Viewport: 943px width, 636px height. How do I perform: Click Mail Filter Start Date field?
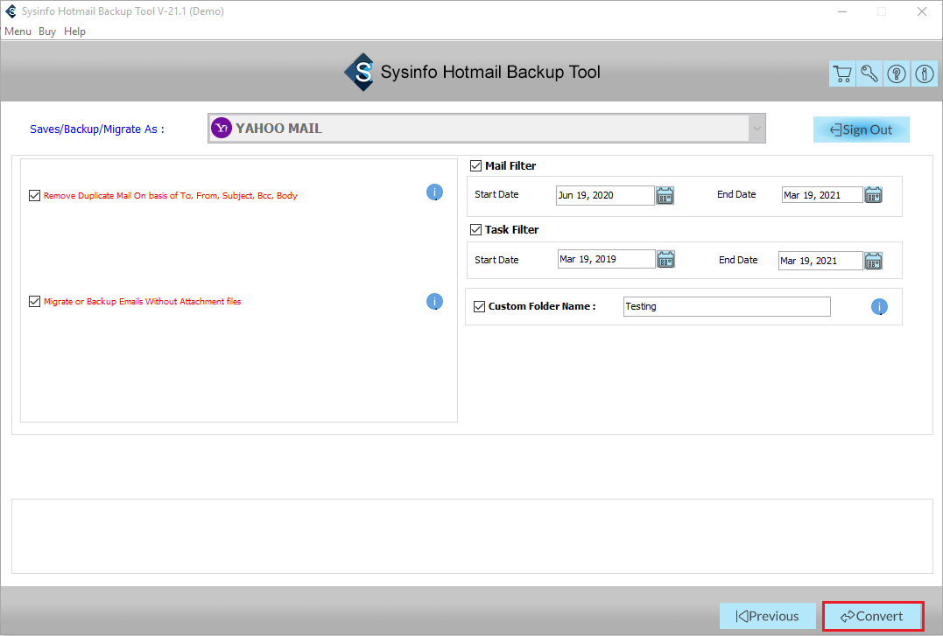[605, 195]
